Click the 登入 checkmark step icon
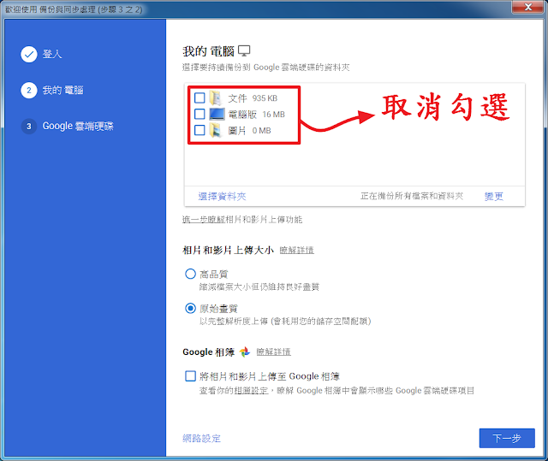Viewport: 548px width, 461px height. [x=29, y=54]
